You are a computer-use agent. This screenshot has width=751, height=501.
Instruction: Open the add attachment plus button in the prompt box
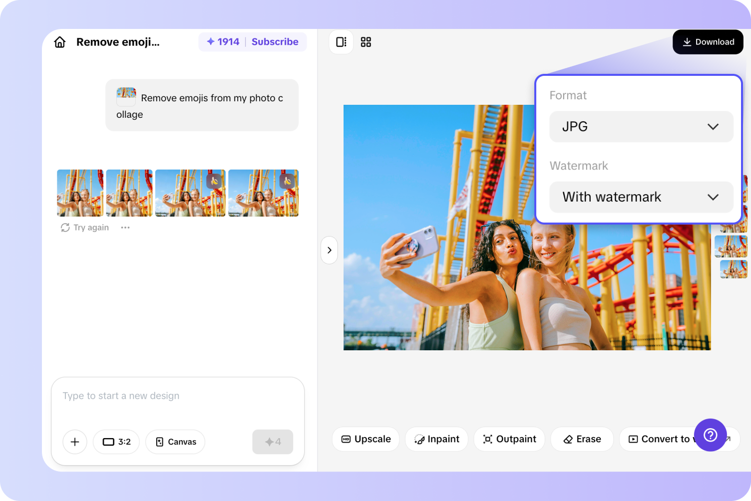(x=74, y=442)
